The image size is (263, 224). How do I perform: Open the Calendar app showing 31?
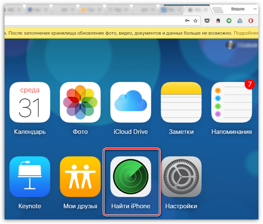pos(30,102)
